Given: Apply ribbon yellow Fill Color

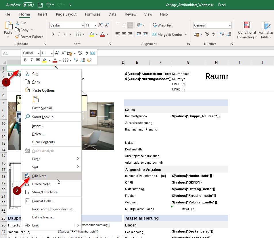Looking at the screenshot, I should pos(92,34).
